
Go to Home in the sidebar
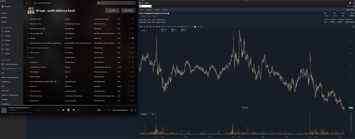tap(4, 13)
